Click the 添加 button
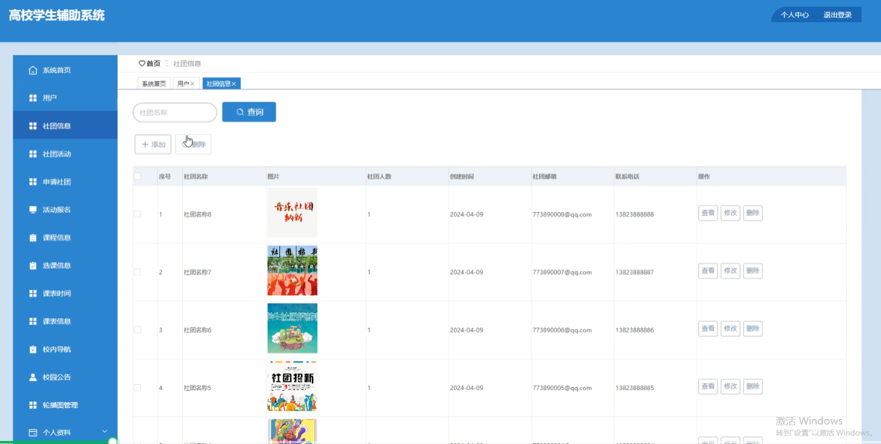 [153, 145]
